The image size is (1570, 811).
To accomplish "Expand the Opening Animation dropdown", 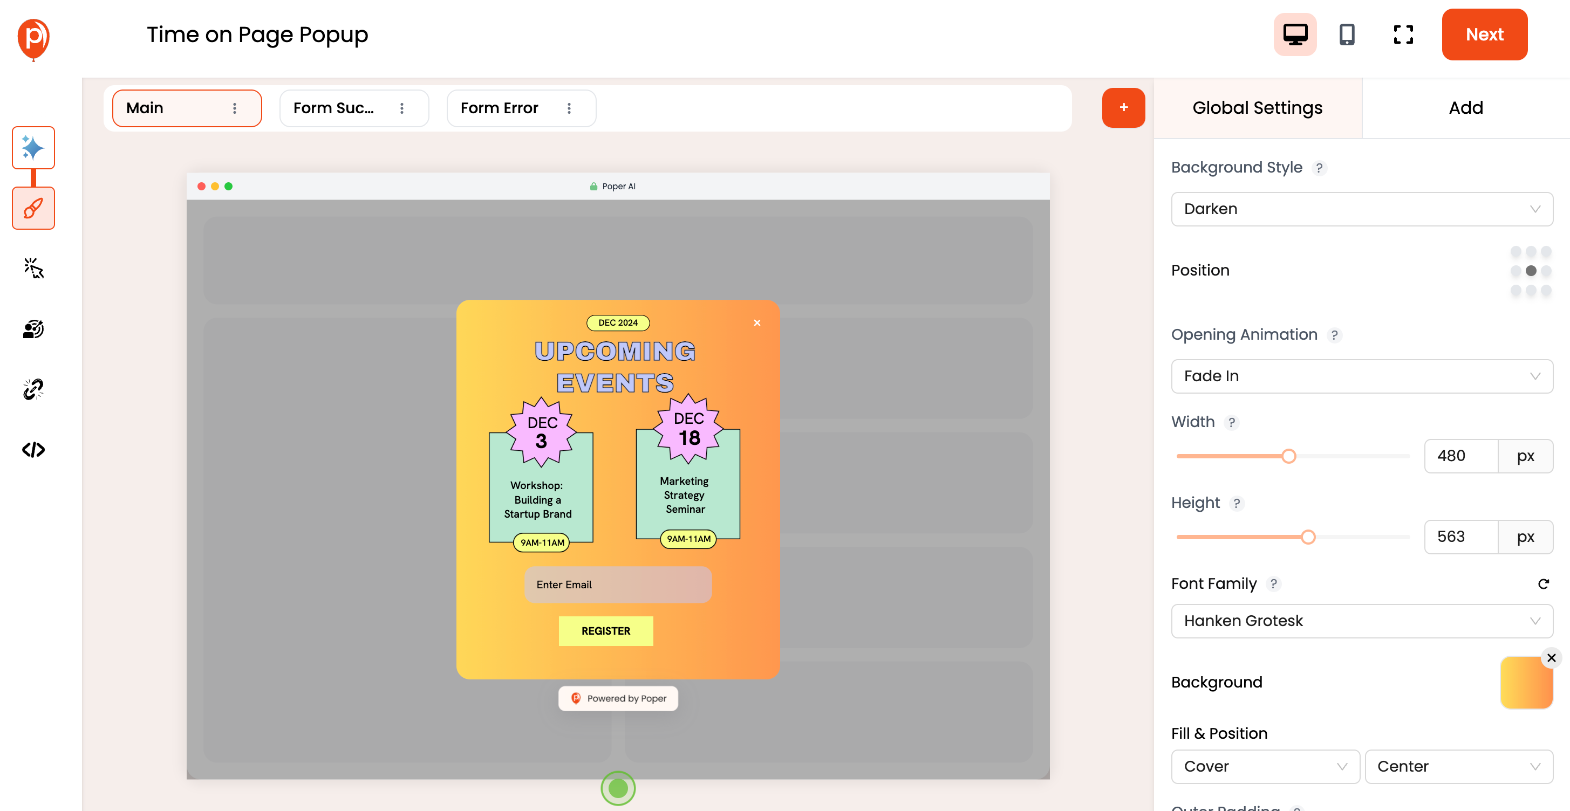I will click(1361, 375).
